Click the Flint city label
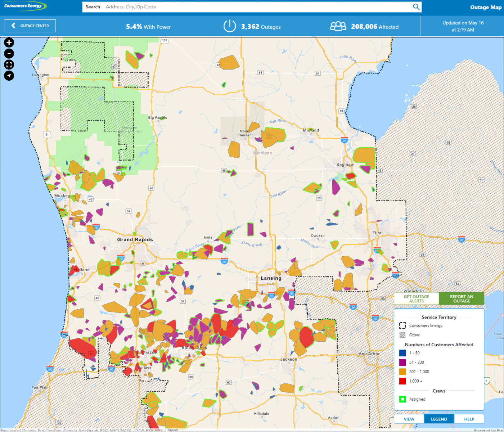 [377, 233]
